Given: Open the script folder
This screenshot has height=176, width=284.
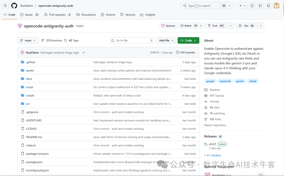Looking at the screenshot, I should 29,87.
